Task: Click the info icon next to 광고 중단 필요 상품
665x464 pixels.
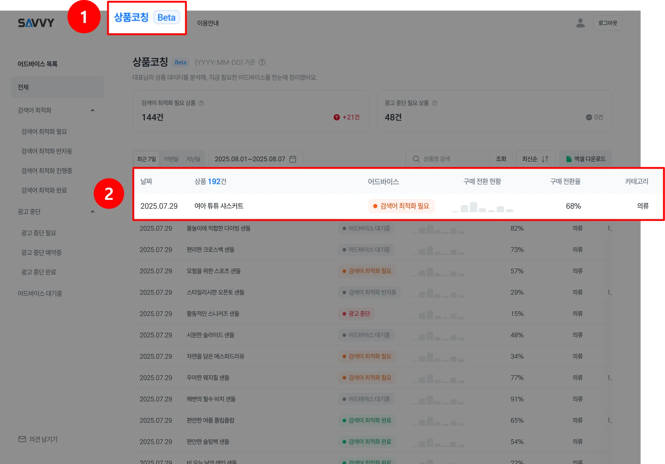Action: tap(435, 103)
